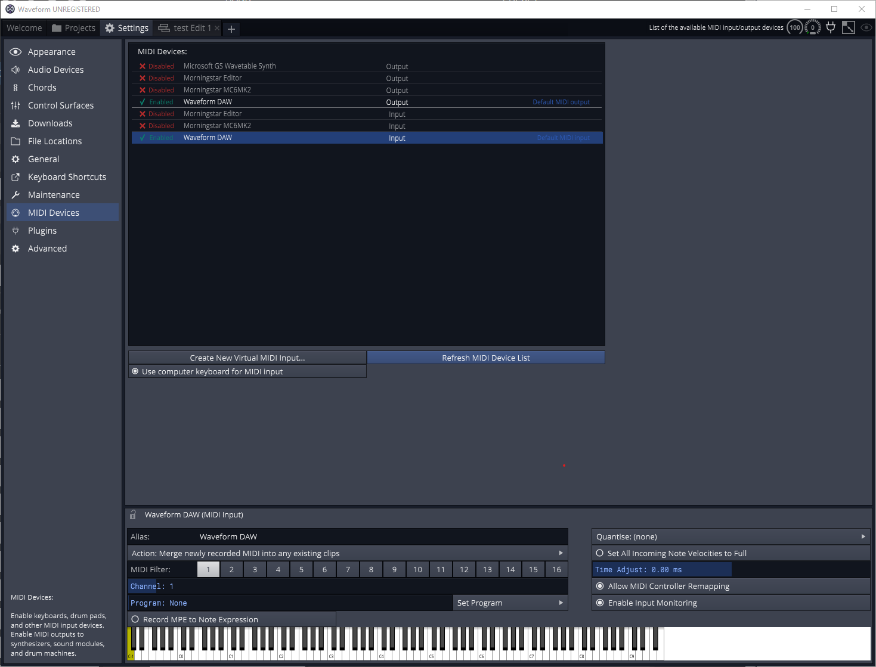The image size is (876, 667).
Task: Open the Welcome tab
Action: click(x=24, y=28)
